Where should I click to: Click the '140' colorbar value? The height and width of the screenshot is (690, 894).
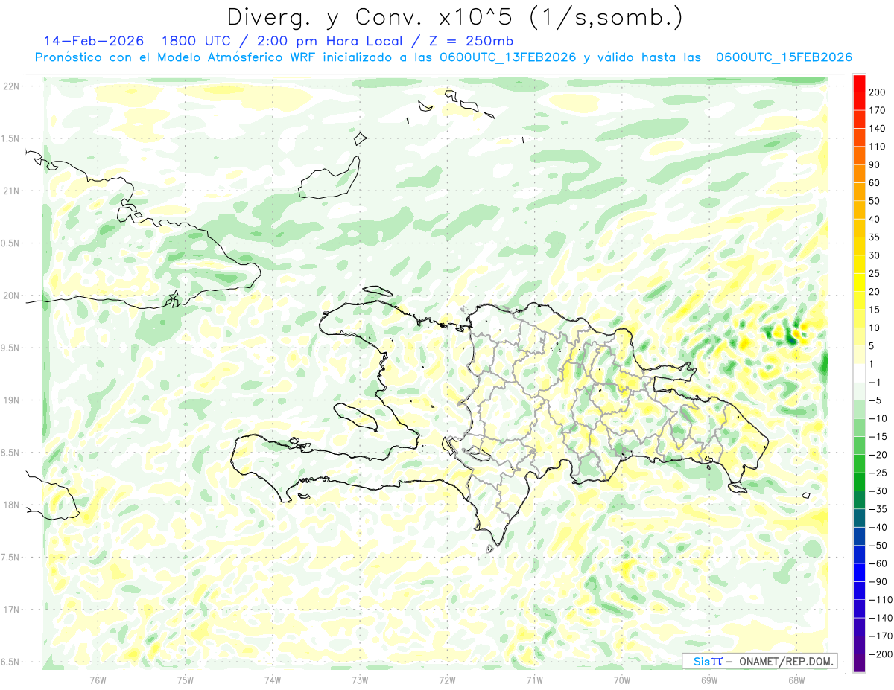pos(876,129)
